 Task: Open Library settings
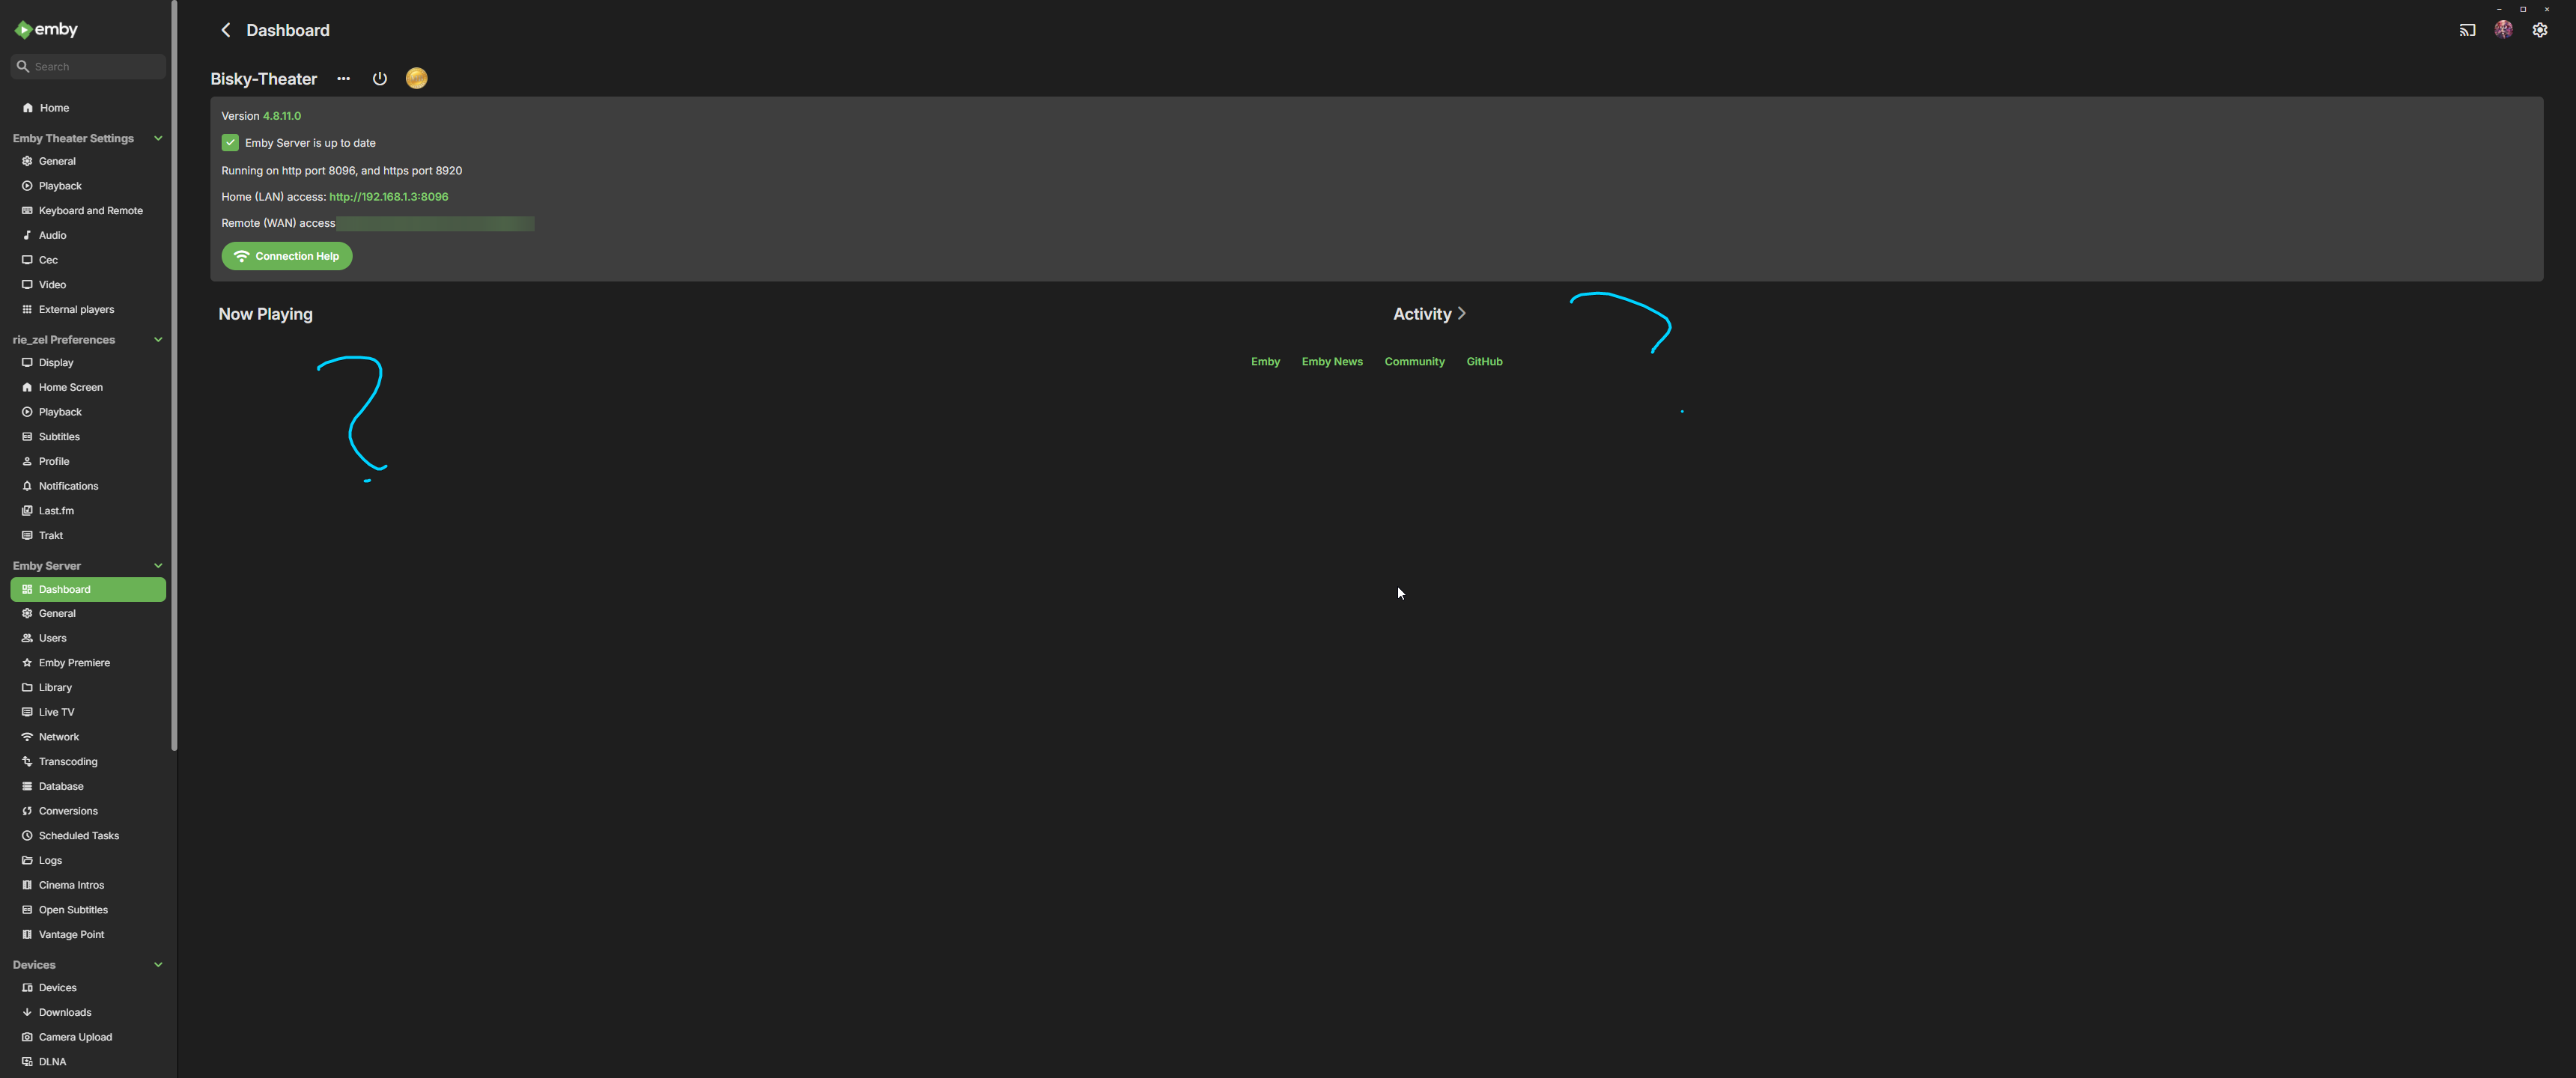tap(88, 688)
